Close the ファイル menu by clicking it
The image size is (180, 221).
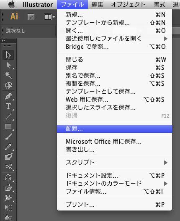click(72, 5)
